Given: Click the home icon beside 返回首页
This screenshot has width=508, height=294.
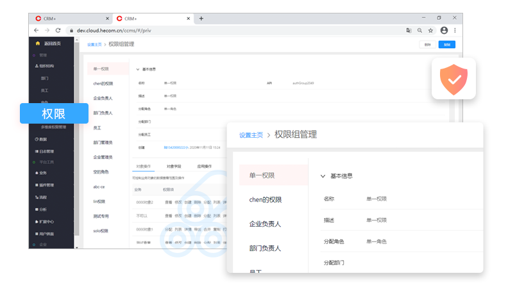Looking at the screenshot, I should click(38, 44).
